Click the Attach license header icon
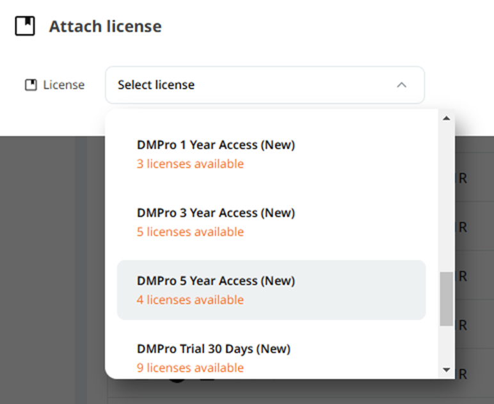The width and height of the screenshot is (494, 404). pos(25,26)
